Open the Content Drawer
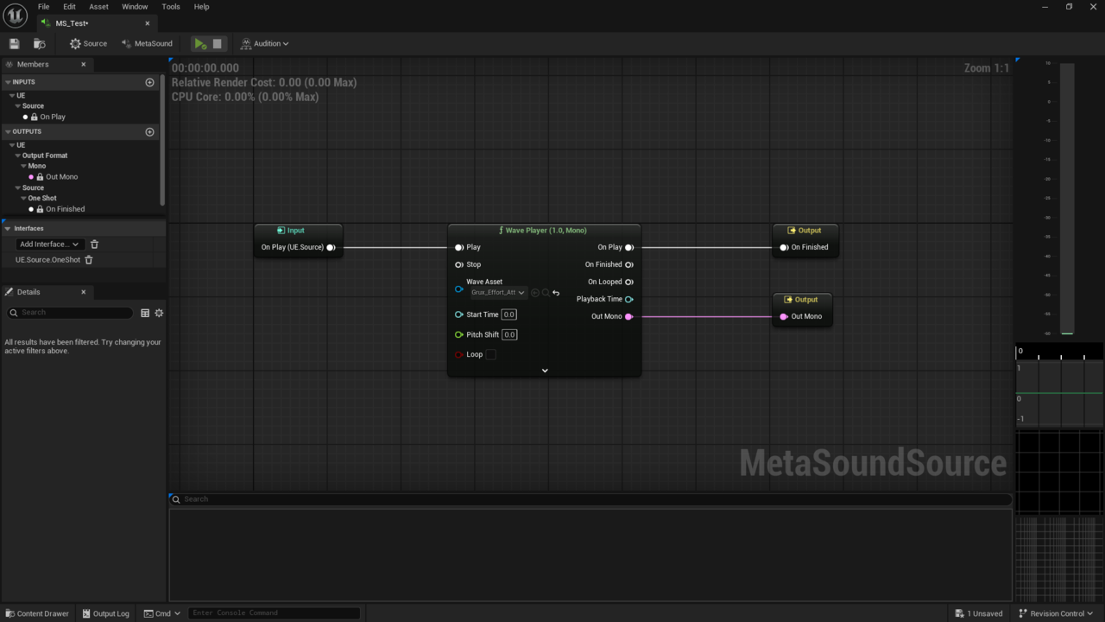 point(37,613)
